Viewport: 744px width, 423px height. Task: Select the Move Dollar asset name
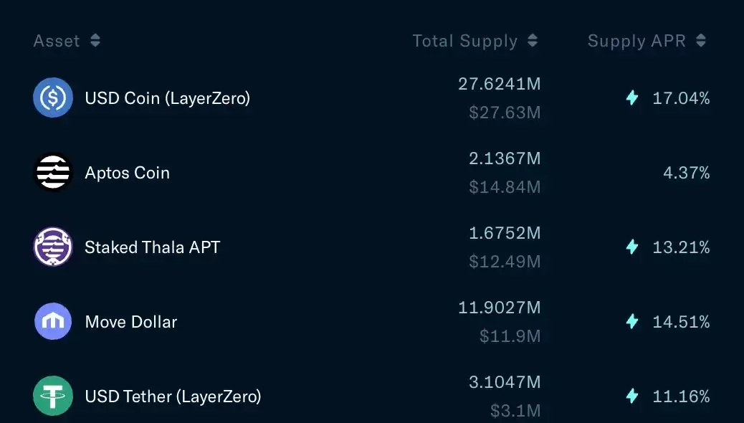131,322
